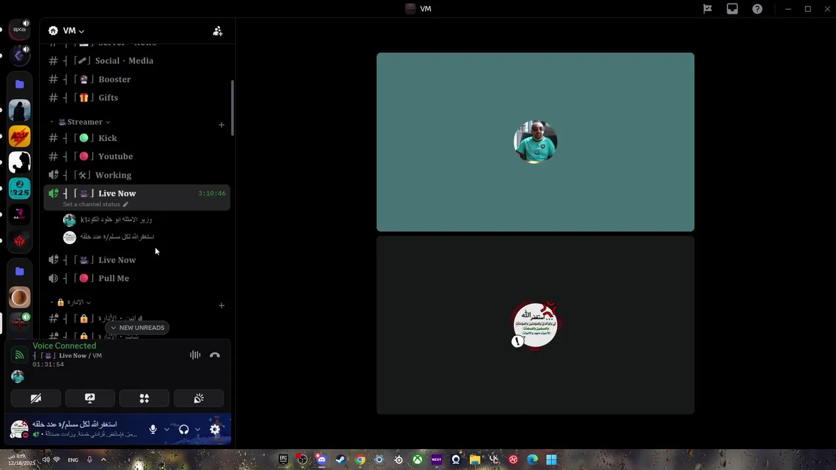Toggle noise suppression waveform icon

[195, 355]
